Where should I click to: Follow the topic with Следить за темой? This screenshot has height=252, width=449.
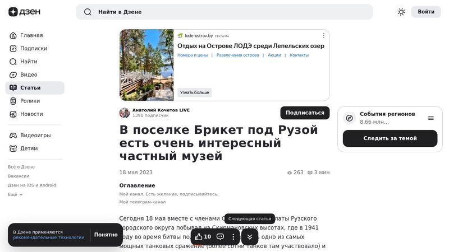click(x=390, y=138)
